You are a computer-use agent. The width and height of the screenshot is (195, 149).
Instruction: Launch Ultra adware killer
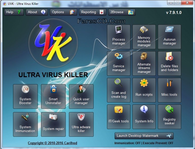(x=81, y=124)
